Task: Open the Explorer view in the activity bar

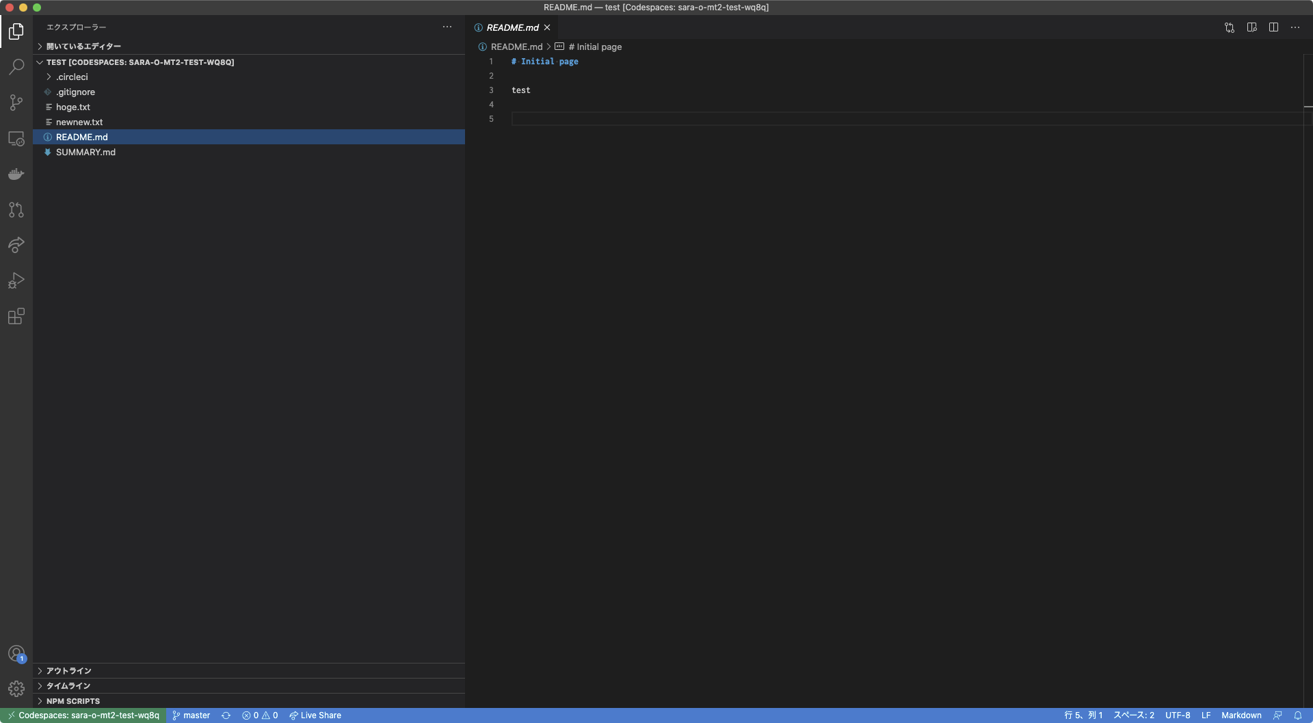Action: pos(16,31)
